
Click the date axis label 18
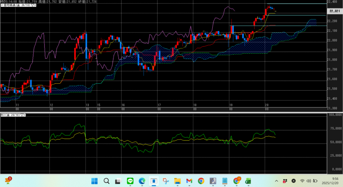click(195, 105)
